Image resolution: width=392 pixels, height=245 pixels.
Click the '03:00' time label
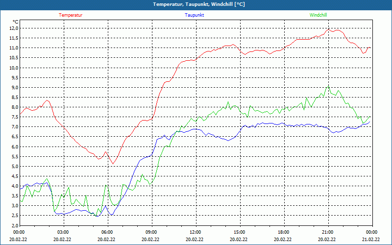[63, 232]
